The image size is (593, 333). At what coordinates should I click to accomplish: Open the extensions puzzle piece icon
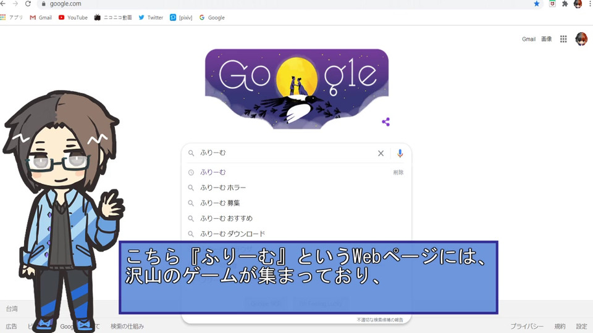coord(565,4)
